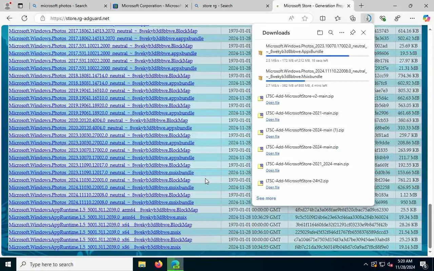Download WindowsAppRuntime.1.5 arm64 msix link
The image size is (434, 271).
[98, 217]
